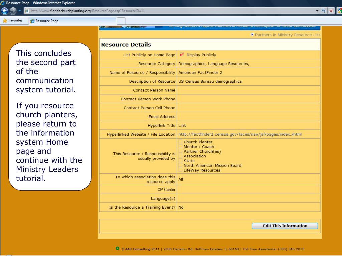This screenshot has height=256, width=342.
Task: Click the 'Email Address' label
Action: coord(162,117)
